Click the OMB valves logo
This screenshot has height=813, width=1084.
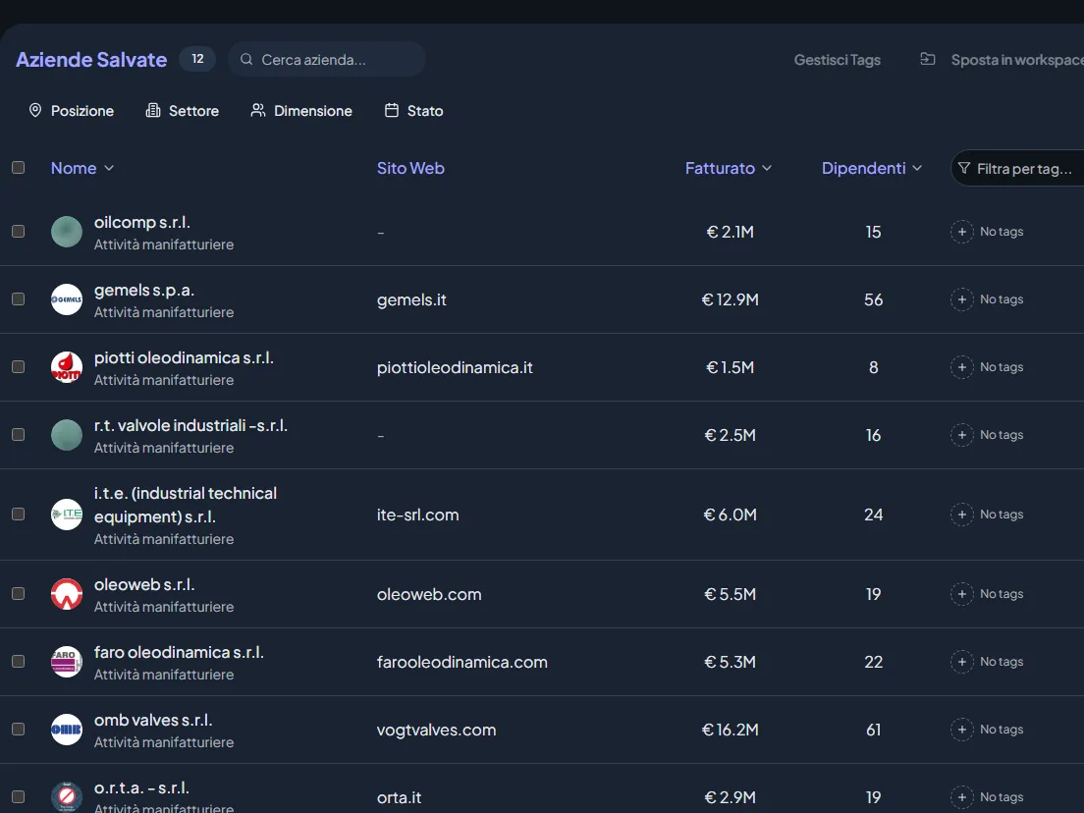pyautogui.click(x=67, y=730)
